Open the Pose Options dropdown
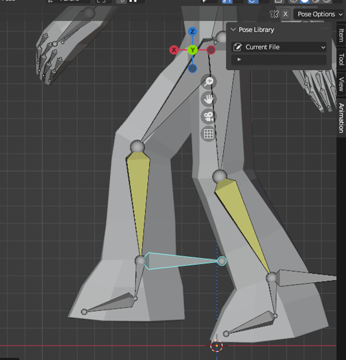This screenshot has height=360, width=346. [x=319, y=14]
